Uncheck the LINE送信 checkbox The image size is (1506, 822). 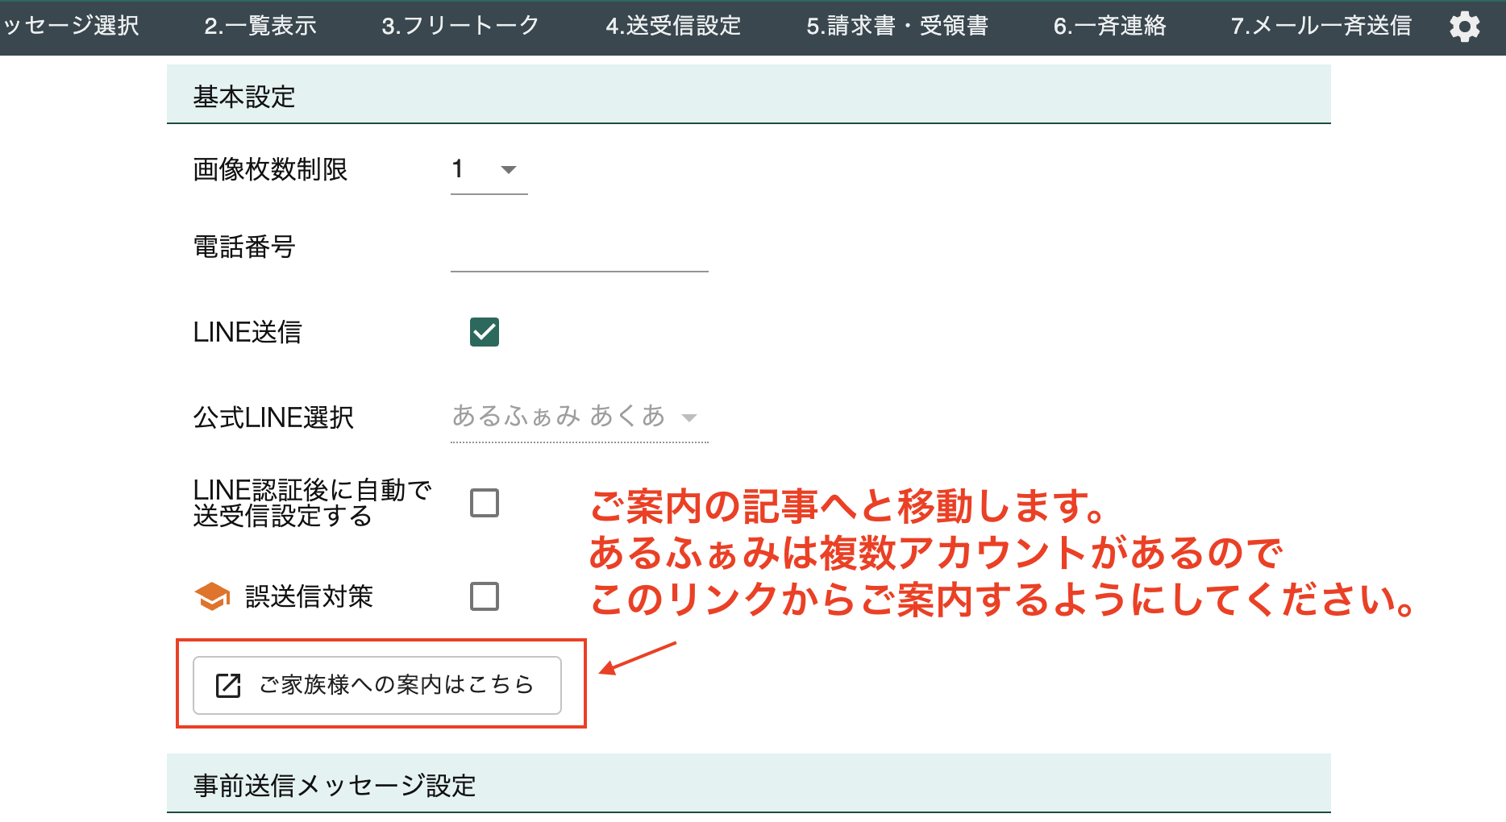(x=484, y=332)
